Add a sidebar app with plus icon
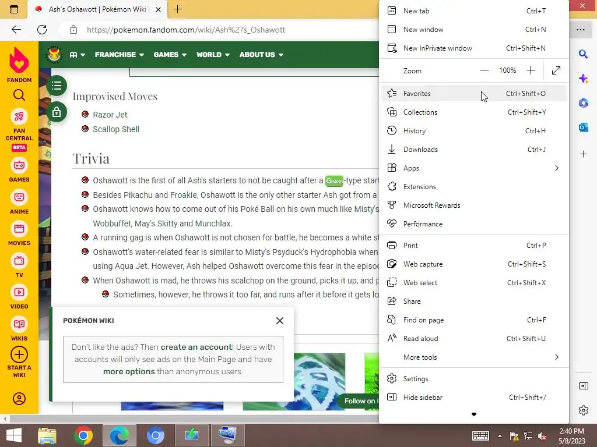This screenshot has height=447, width=597. click(583, 154)
